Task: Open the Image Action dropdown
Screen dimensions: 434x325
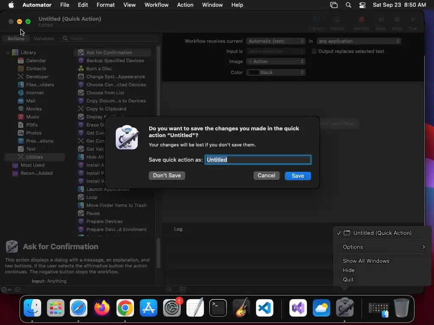Action: tap(275, 61)
